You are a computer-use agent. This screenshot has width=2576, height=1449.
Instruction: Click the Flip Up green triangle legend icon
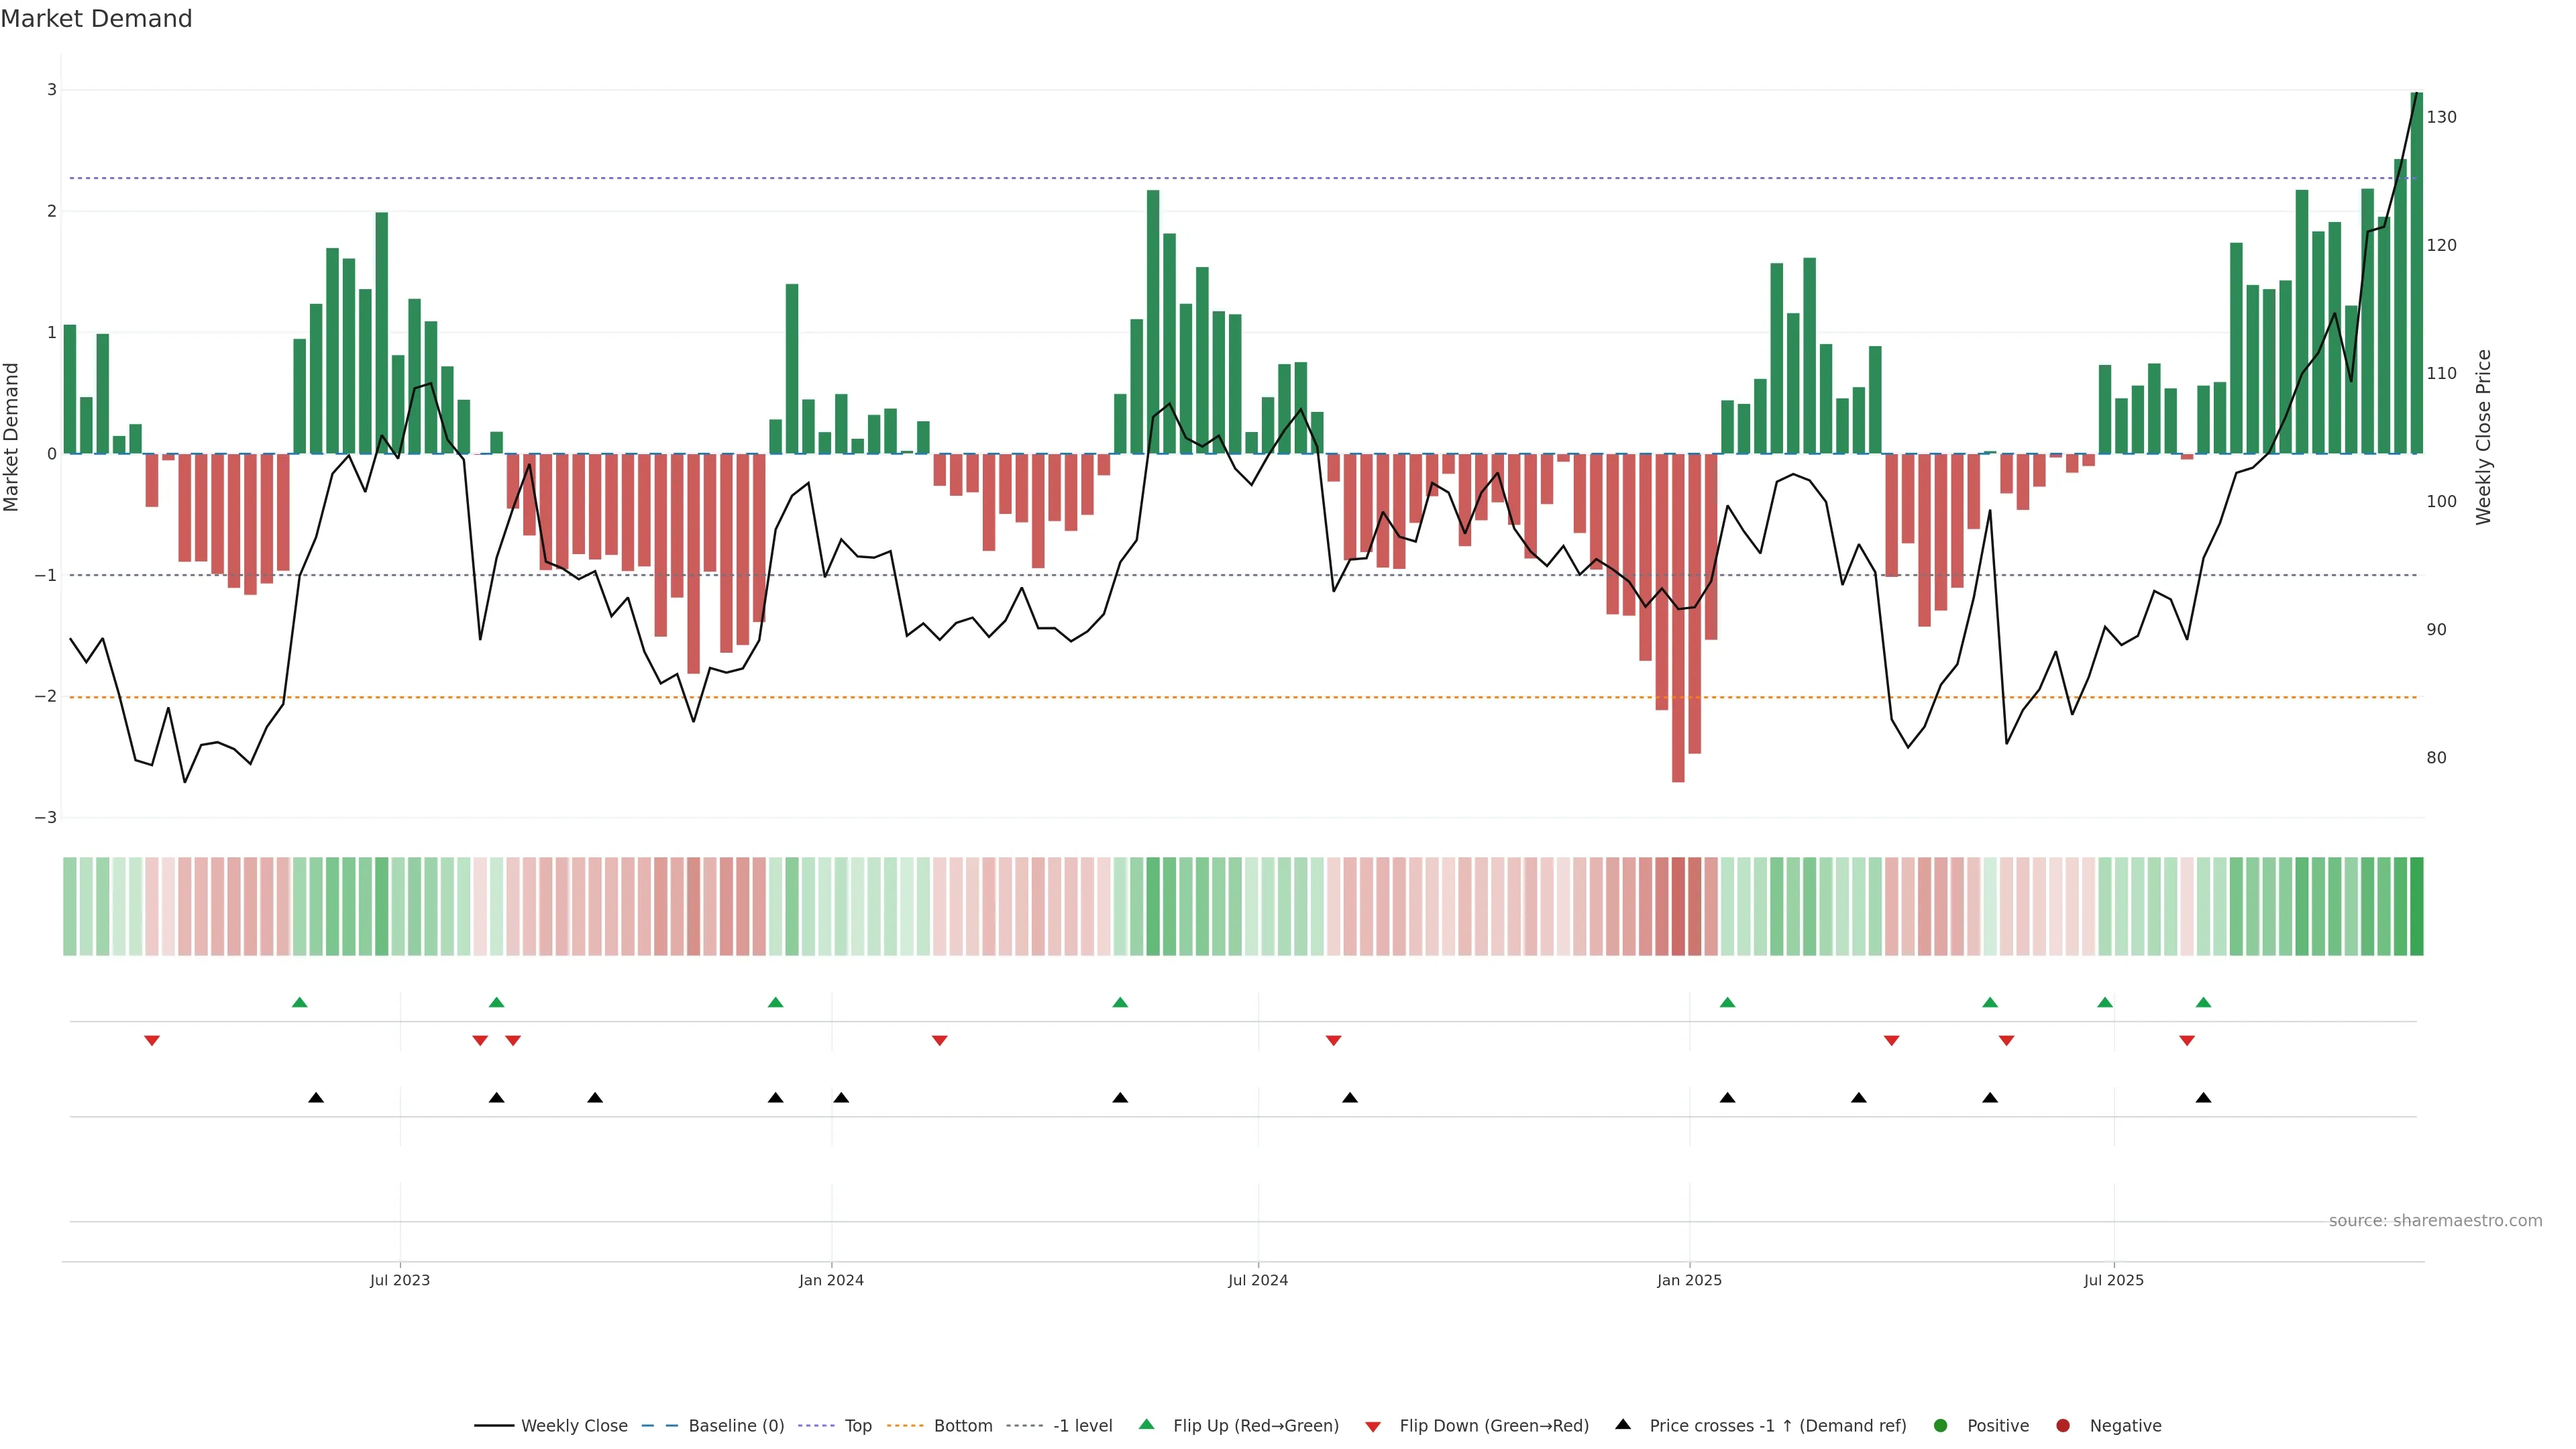(x=1147, y=1424)
